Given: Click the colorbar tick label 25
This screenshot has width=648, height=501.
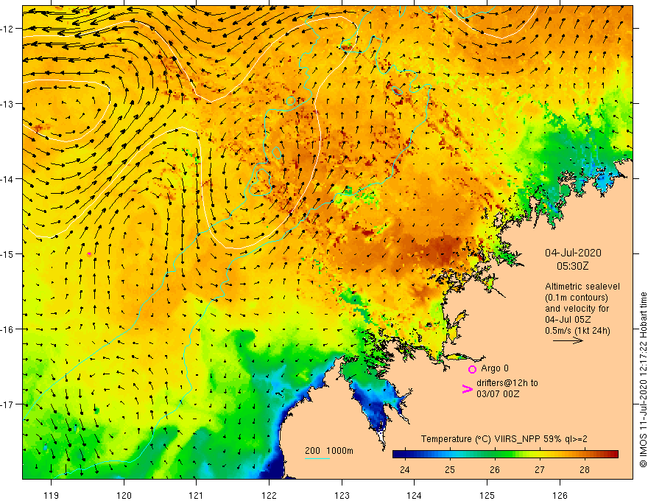Looking at the screenshot, I should [x=450, y=470].
